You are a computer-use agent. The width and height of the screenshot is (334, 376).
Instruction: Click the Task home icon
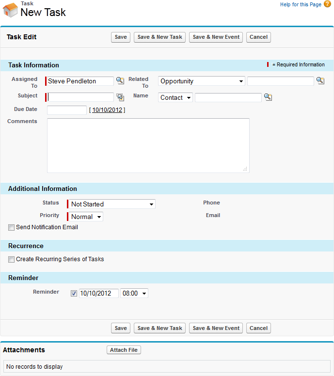tap(10, 10)
